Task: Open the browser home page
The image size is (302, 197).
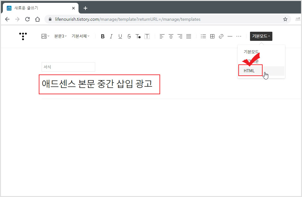Action: pyautogui.click(x=38, y=19)
